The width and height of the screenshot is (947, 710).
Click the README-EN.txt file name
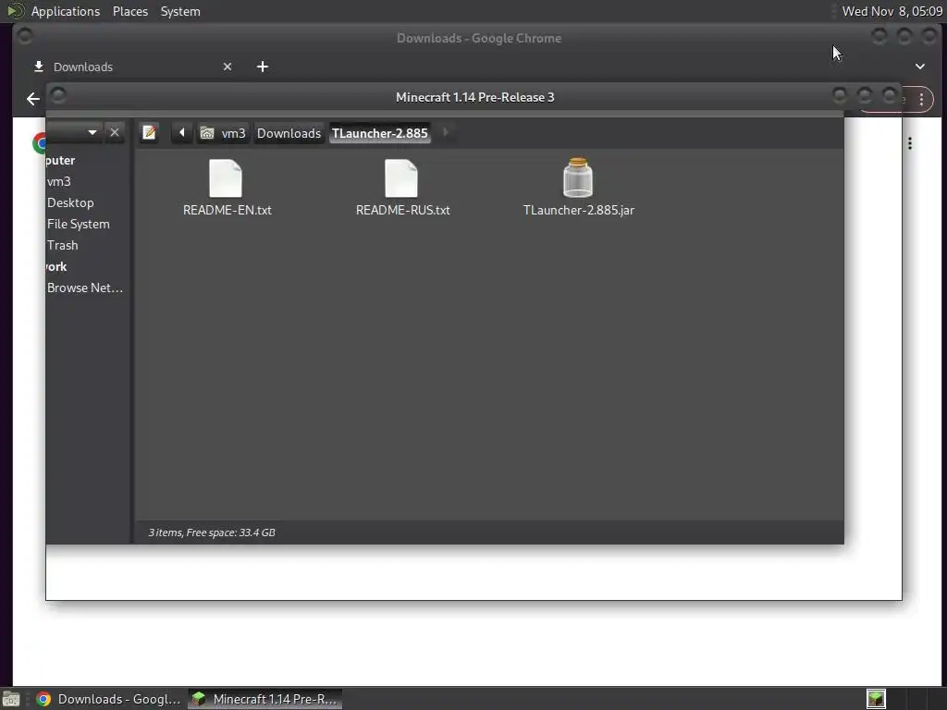[228, 210]
